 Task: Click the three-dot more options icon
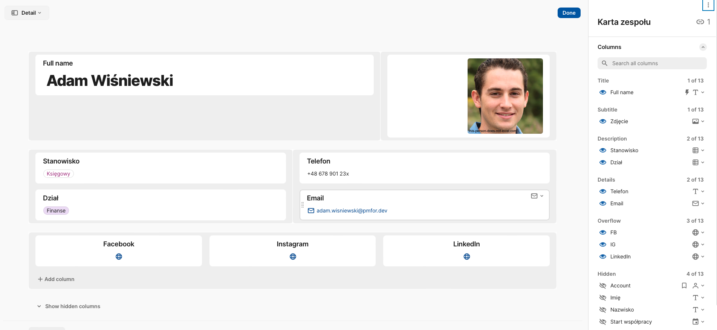pyautogui.click(x=708, y=5)
